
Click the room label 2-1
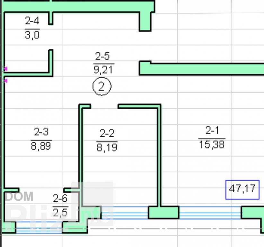click(x=212, y=130)
